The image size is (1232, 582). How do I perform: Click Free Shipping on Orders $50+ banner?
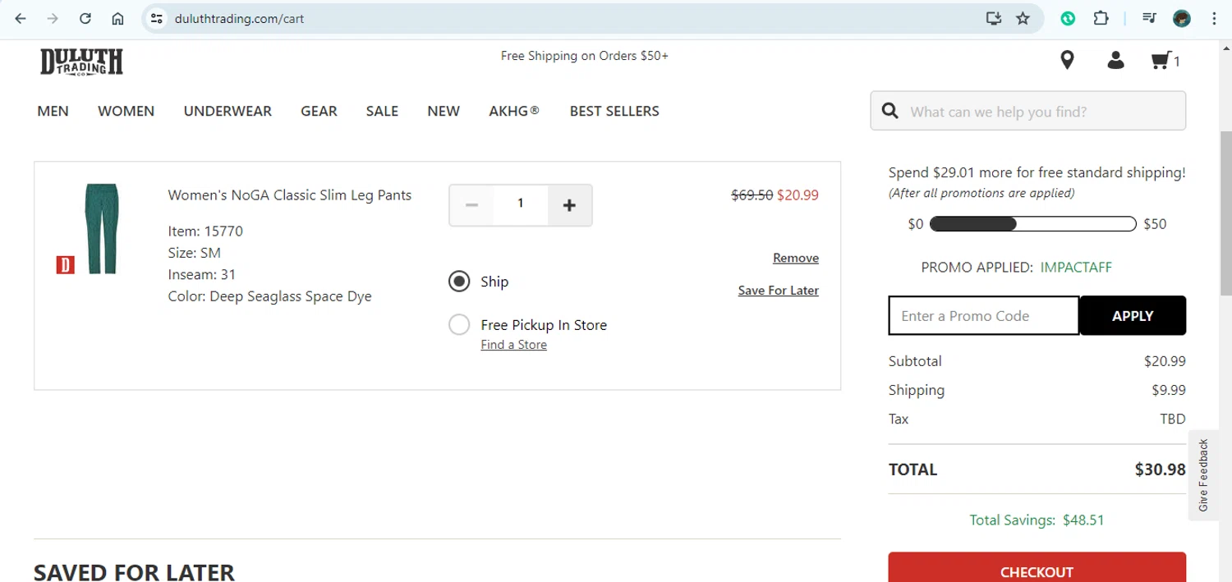(585, 56)
